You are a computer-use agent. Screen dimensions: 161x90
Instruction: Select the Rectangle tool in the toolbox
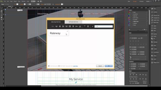[2, 15]
